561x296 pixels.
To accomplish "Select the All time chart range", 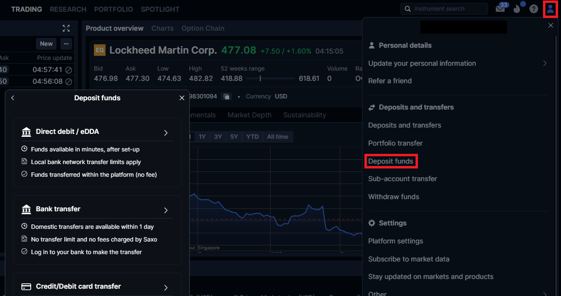I will pos(278,137).
